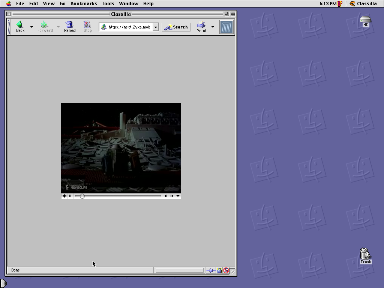Open the Control Strip tab at bottom-left
Screen dimensions: 384x288
click(x=3, y=283)
